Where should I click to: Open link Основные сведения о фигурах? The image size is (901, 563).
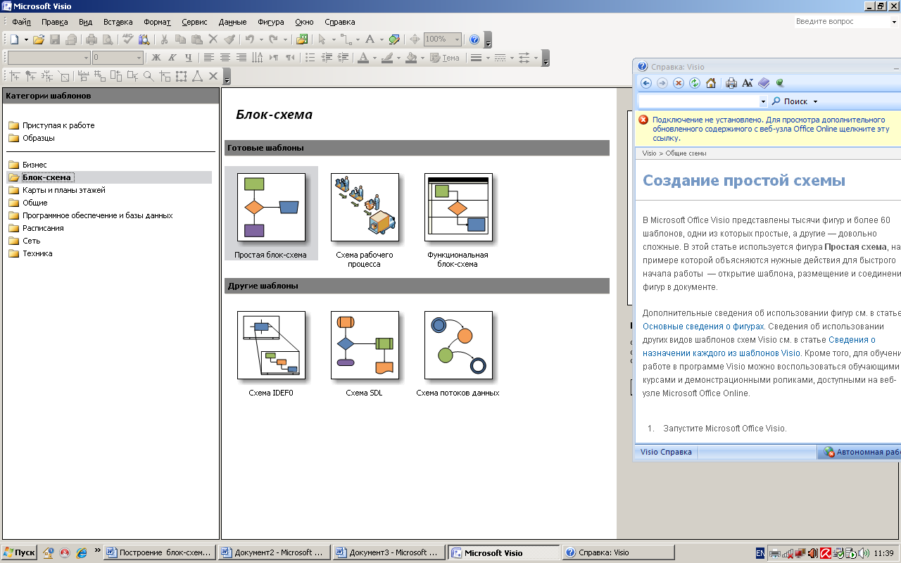pos(703,327)
